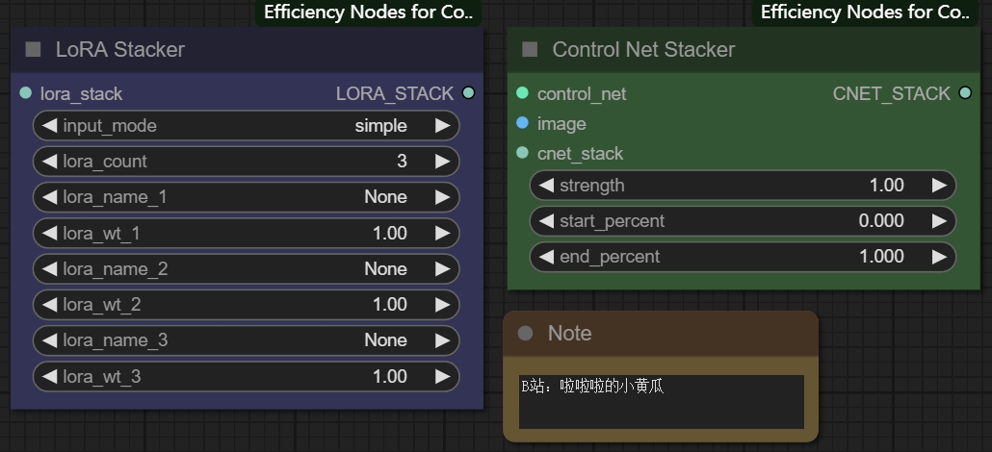The height and width of the screenshot is (452, 992).
Task: Click the Efficiency Nodes badge above LoRA Stacker
Action: pyautogui.click(x=368, y=13)
